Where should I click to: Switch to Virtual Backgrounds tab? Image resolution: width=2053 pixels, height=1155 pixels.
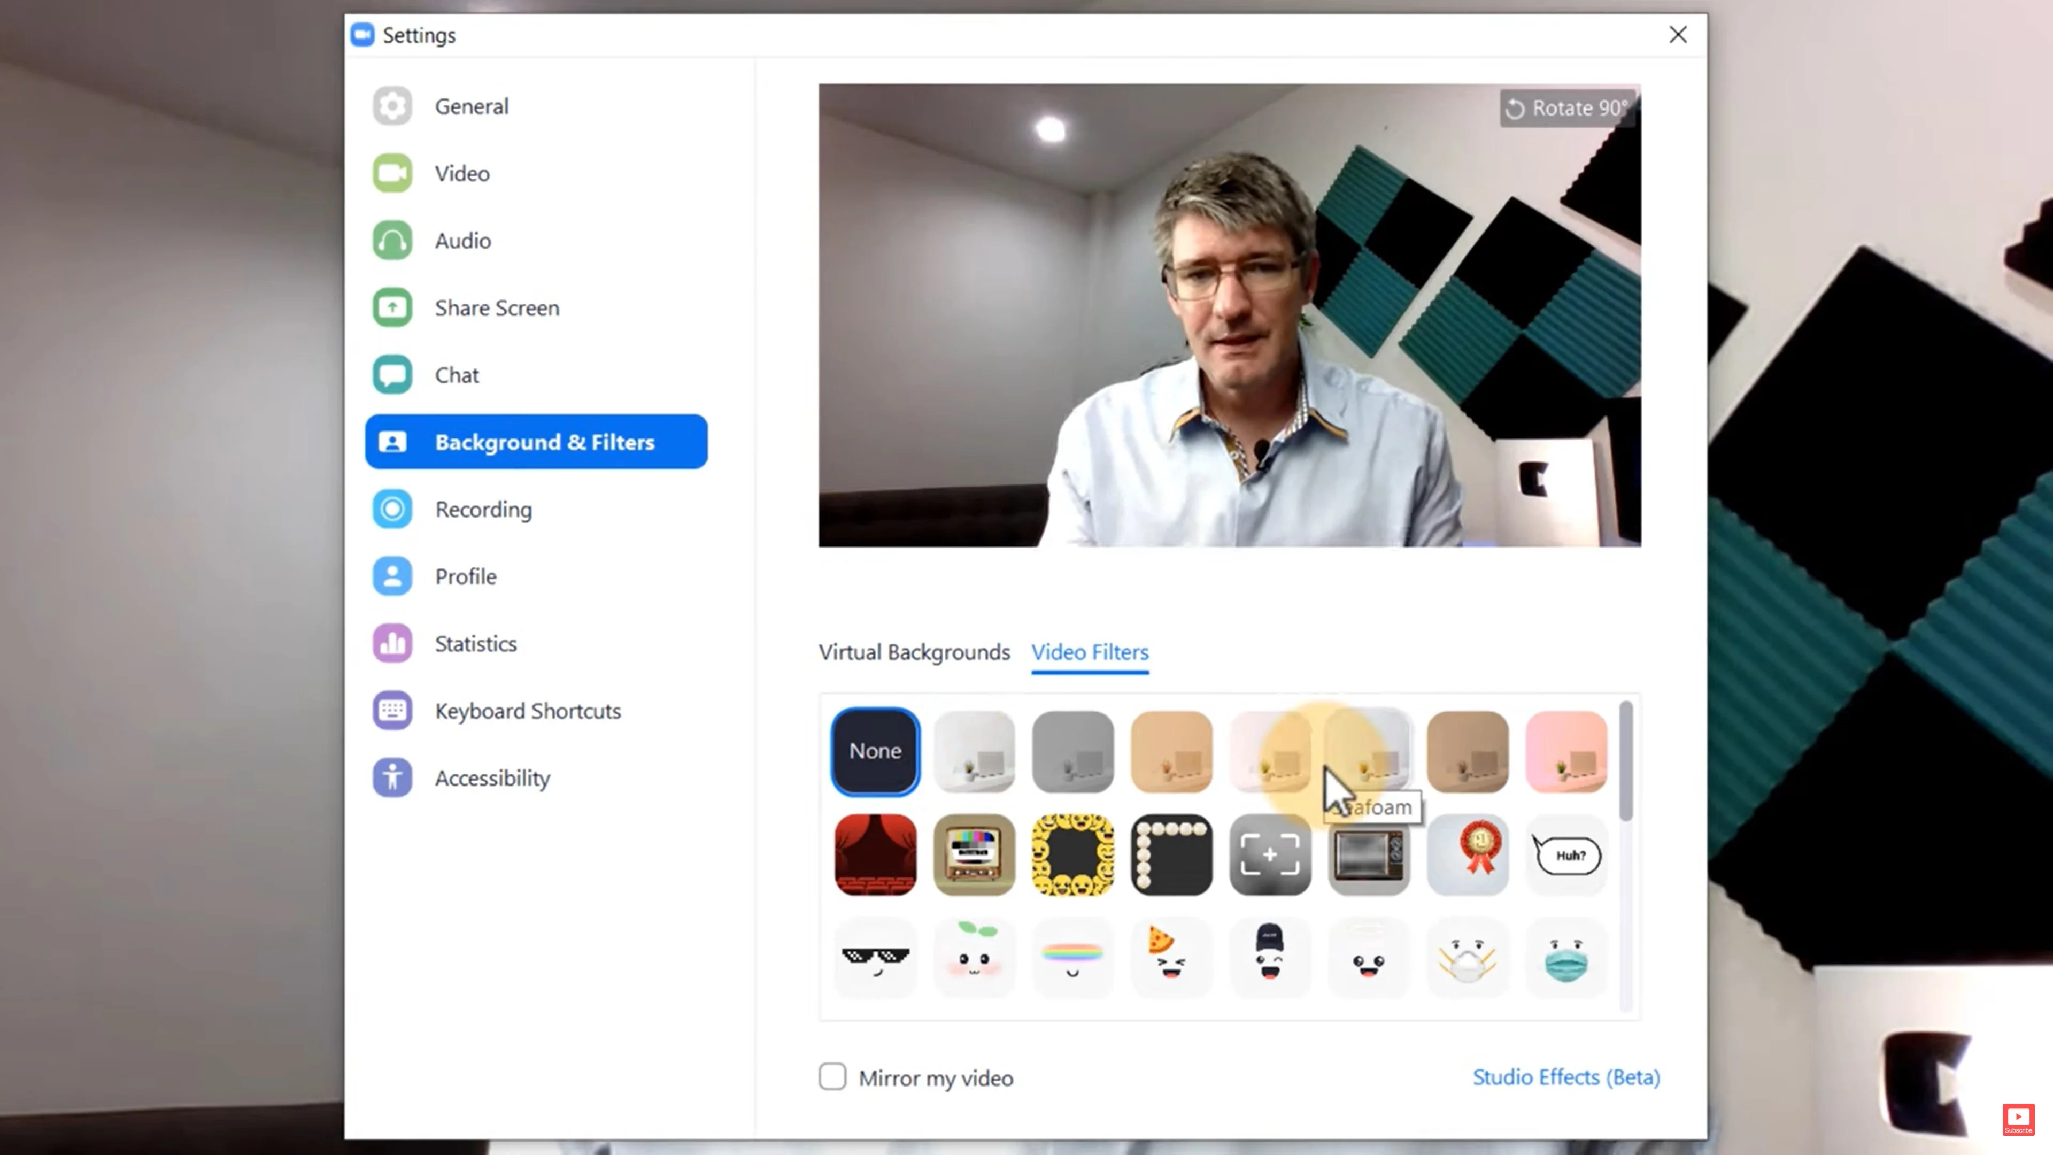pyautogui.click(x=914, y=651)
